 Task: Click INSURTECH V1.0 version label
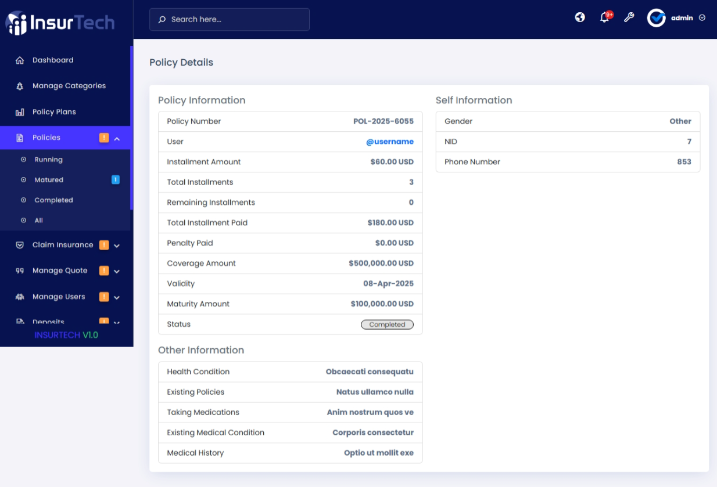(66, 335)
